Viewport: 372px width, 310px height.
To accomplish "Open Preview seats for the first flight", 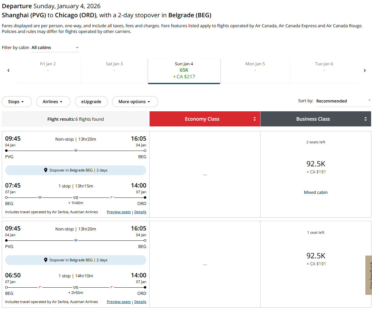I will tap(119, 212).
